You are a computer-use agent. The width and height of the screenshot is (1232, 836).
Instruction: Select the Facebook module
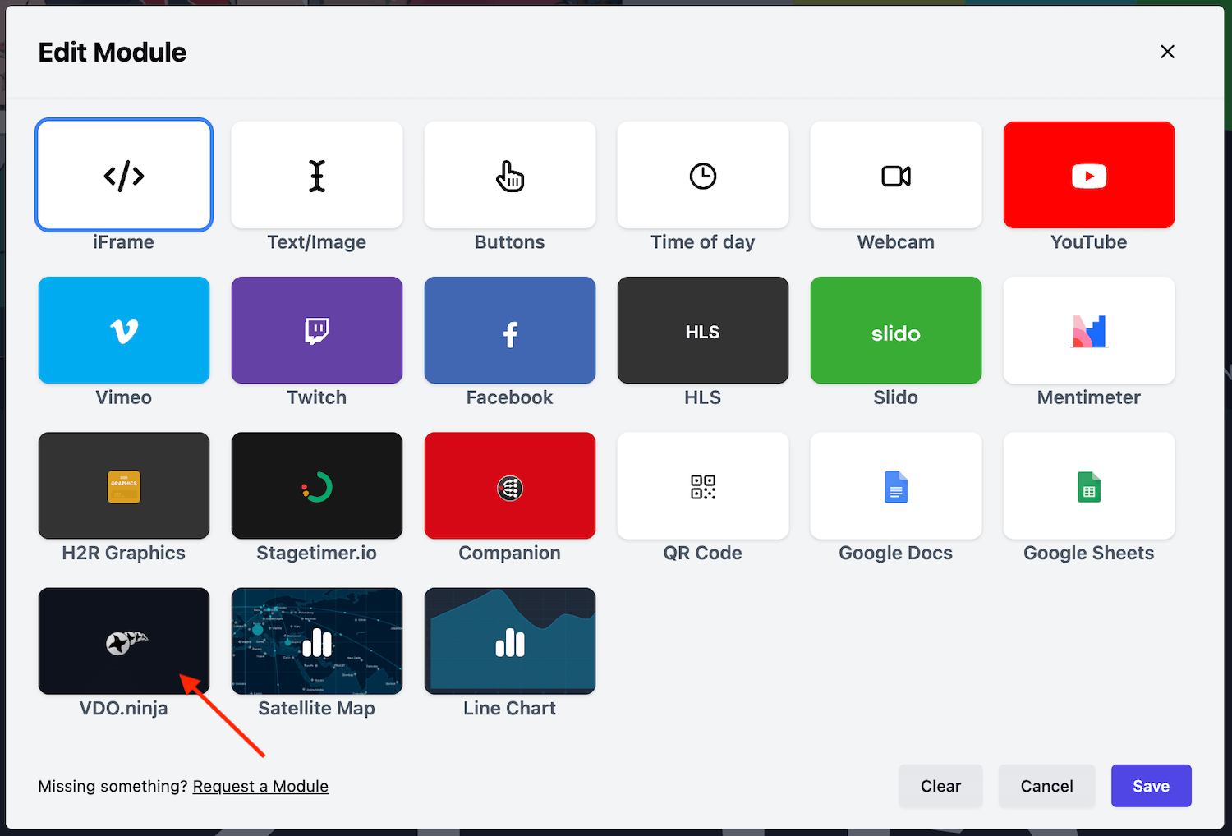(509, 330)
